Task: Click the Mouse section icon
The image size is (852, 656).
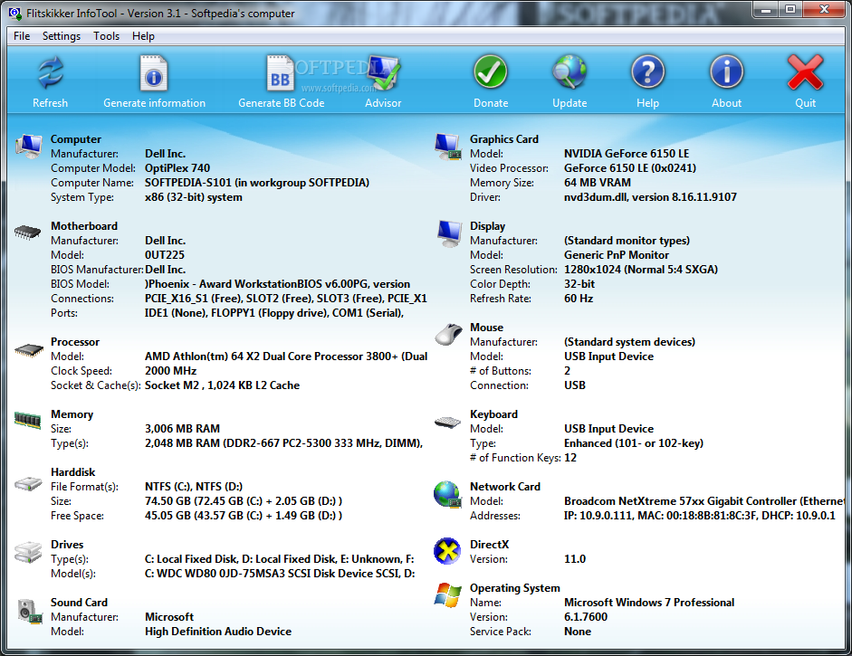Action: pyautogui.click(x=448, y=334)
